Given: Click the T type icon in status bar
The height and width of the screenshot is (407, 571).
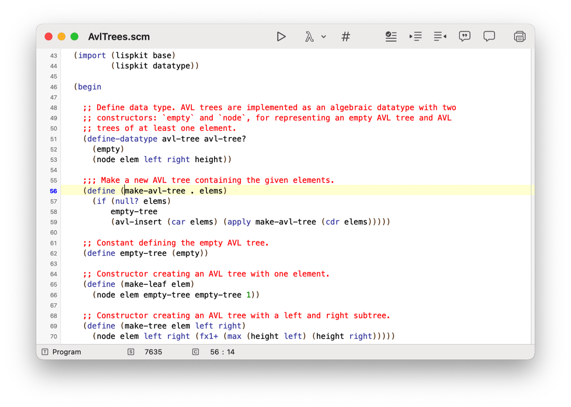Looking at the screenshot, I should coord(45,352).
